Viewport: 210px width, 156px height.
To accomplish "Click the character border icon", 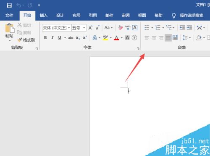I will click(135, 28).
